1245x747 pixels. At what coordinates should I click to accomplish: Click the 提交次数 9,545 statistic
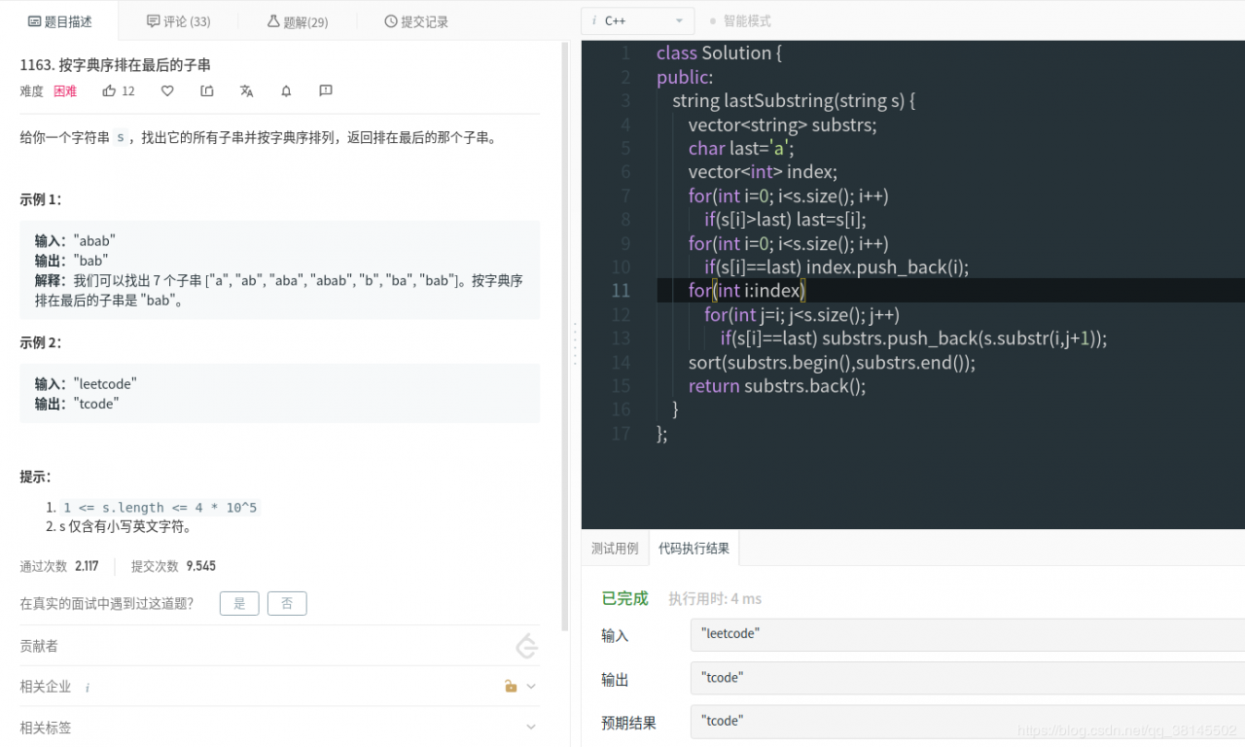pos(173,566)
